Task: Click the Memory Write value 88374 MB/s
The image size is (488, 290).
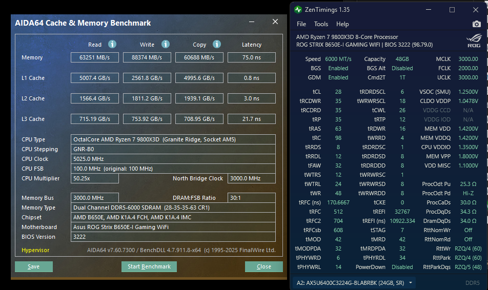Action: pos(147,57)
